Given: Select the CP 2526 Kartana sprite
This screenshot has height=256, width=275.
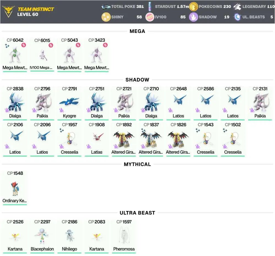Looking at the screenshot, I should click(15, 237).
